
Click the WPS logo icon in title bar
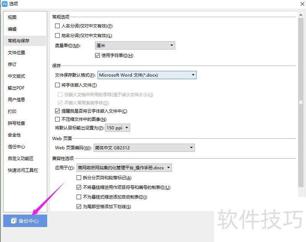[5, 4]
